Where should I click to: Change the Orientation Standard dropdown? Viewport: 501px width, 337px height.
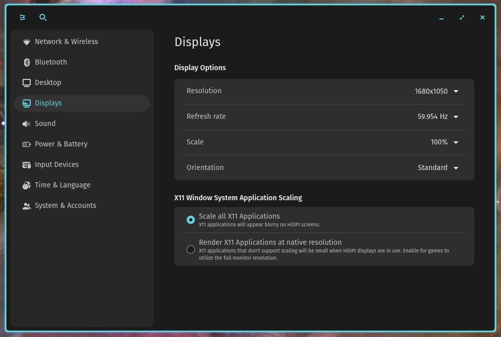click(438, 167)
